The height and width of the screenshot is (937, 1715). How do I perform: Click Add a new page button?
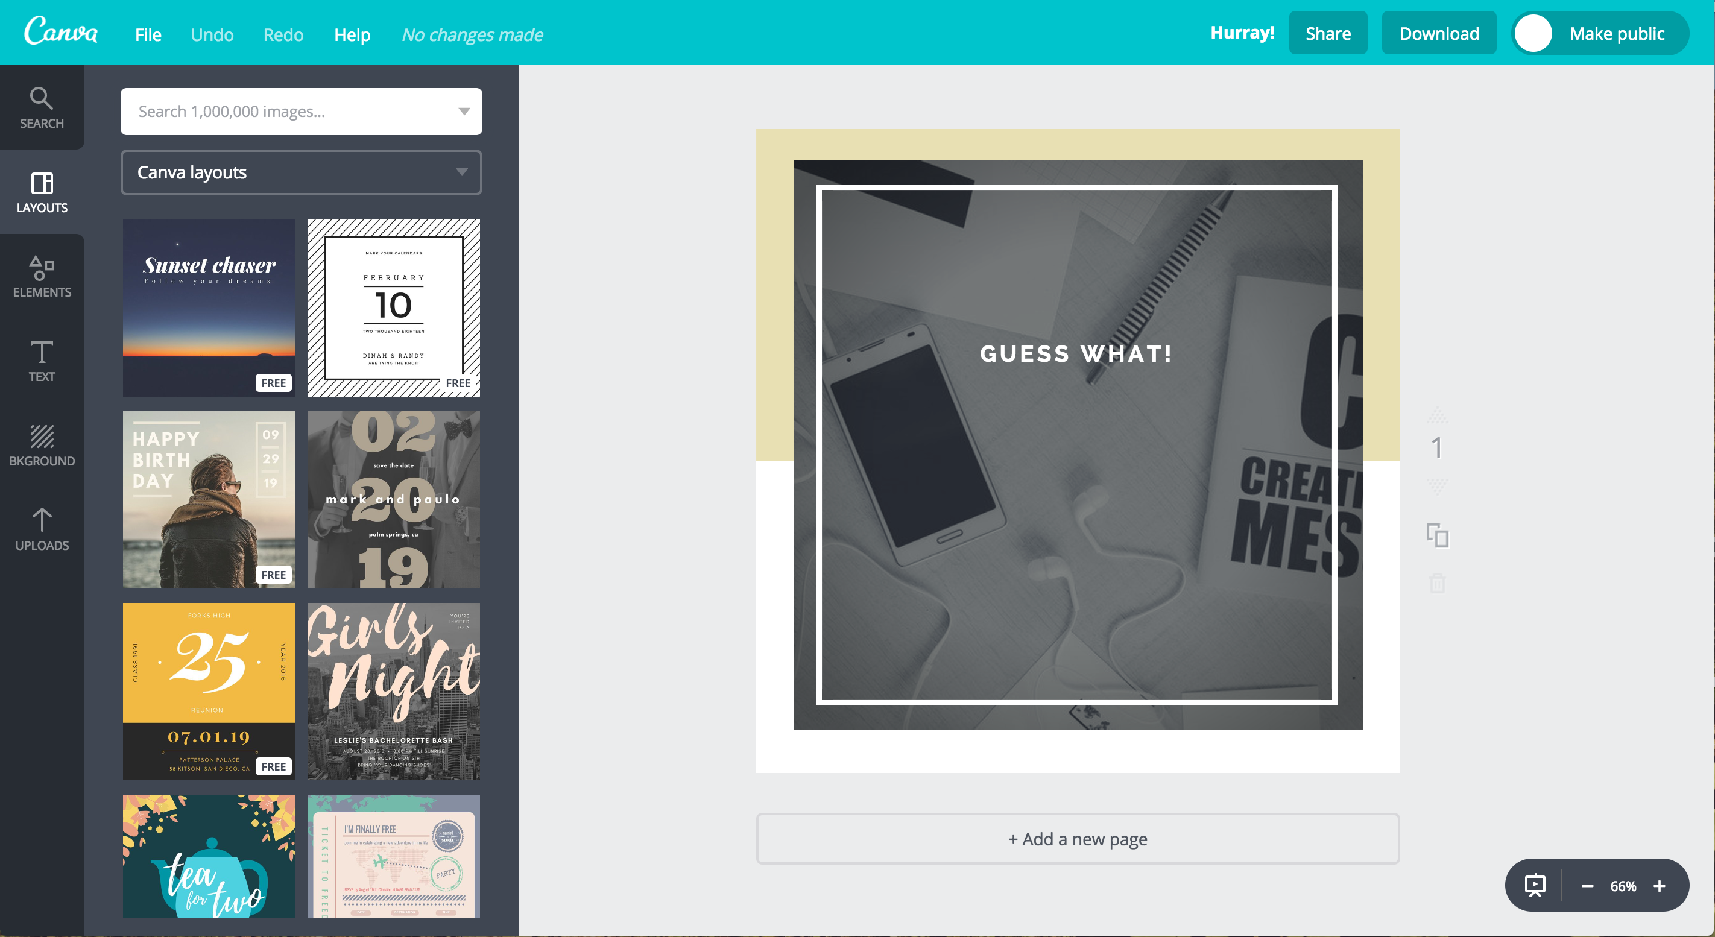coord(1078,839)
